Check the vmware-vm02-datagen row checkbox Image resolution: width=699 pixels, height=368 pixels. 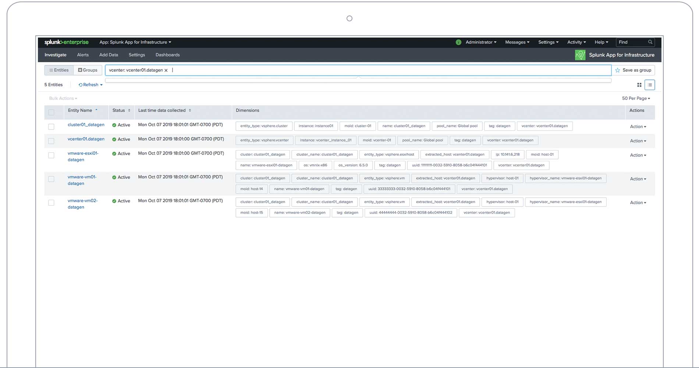point(51,203)
